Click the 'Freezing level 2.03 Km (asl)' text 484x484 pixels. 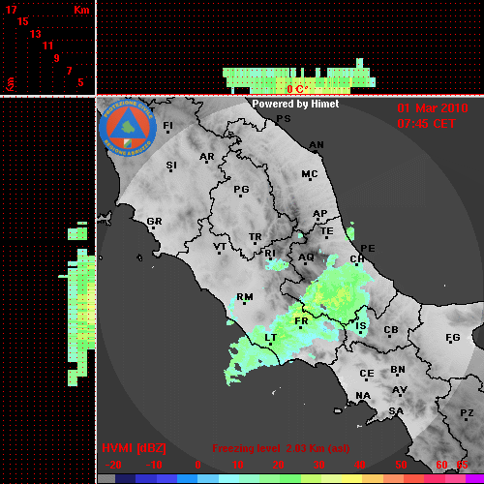pos(281,448)
